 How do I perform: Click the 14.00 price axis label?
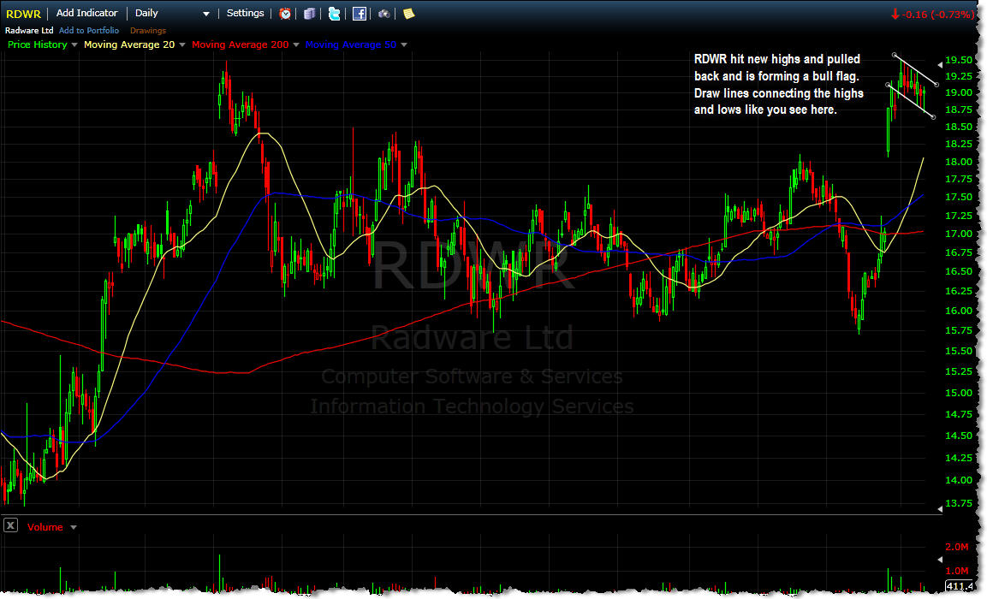(x=959, y=480)
